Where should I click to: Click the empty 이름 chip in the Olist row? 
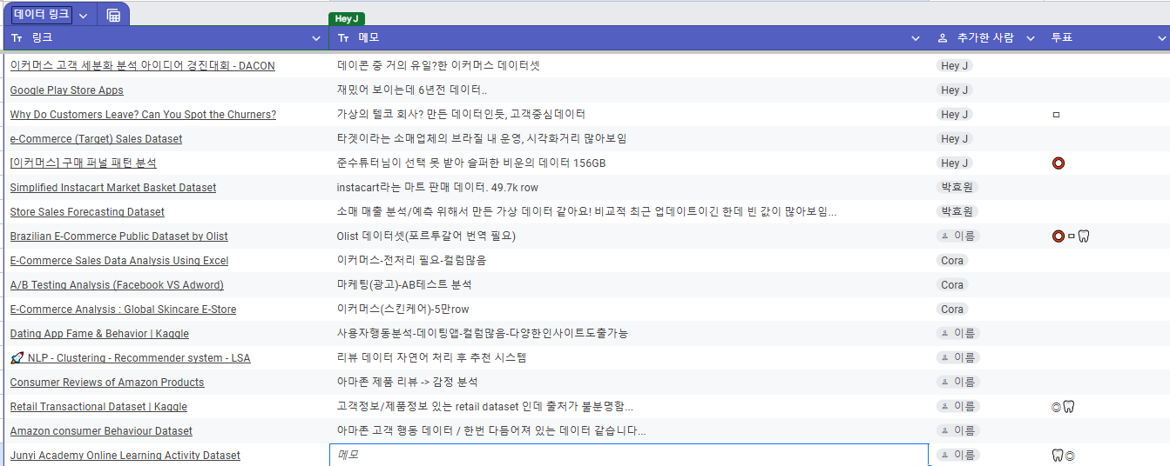tap(957, 236)
